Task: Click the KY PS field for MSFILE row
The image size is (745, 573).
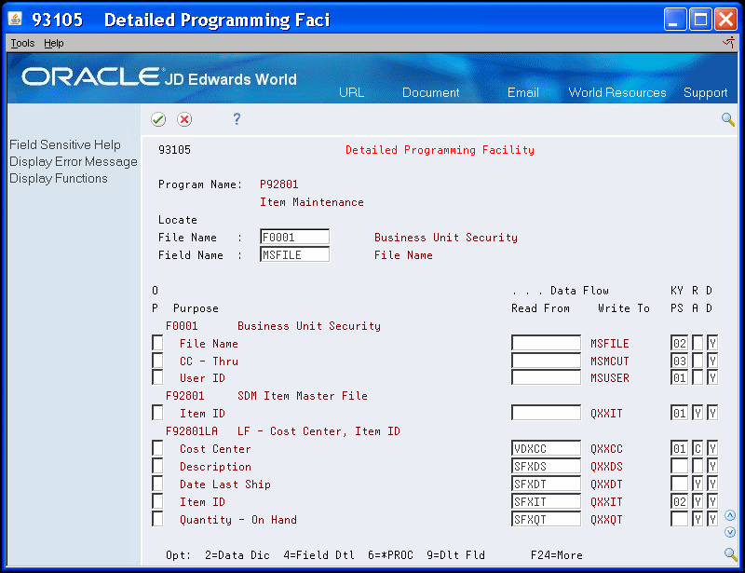Action: [x=679, y=343]
